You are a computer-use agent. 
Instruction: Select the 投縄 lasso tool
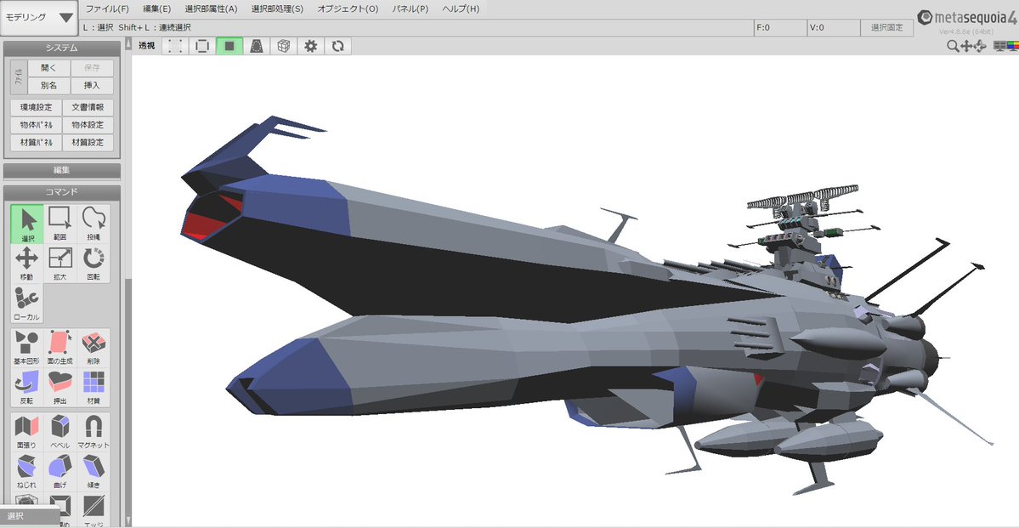pos(93,224)
